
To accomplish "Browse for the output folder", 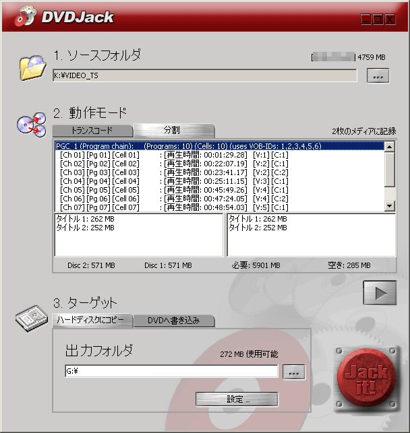I will [x=293, y=372].
